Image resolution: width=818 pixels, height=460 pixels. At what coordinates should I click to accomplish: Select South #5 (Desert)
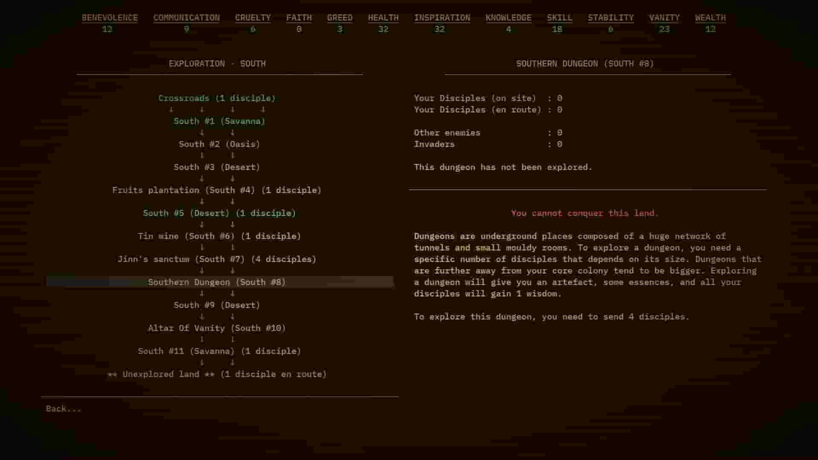pos(219,213)
